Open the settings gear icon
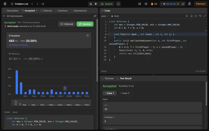This screenshot has height=131, width=209. (x=146, y=4)
